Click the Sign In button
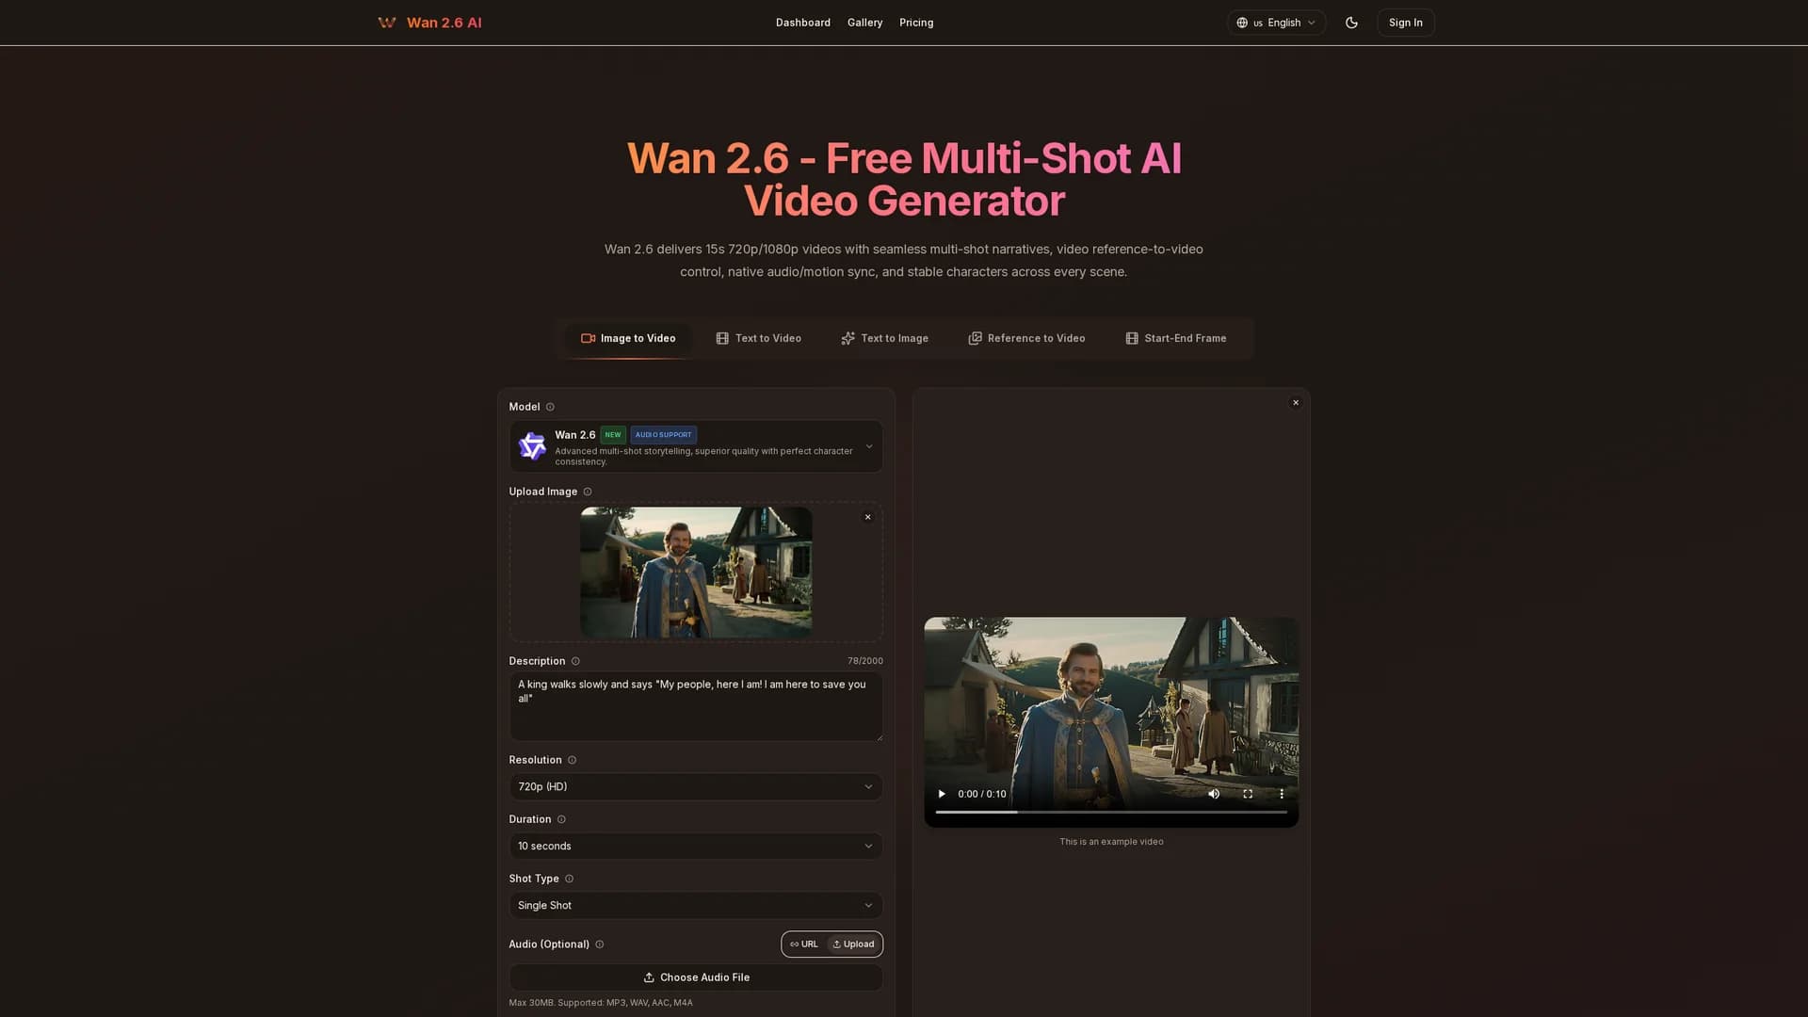Viewport: 1808px width, 1017px height. point(1405,23)
